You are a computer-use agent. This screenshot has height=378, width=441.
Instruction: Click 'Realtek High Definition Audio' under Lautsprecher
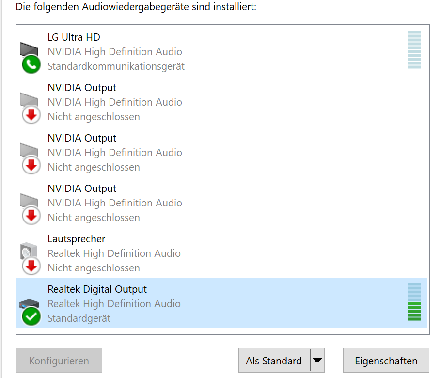(x=114, y=253)
